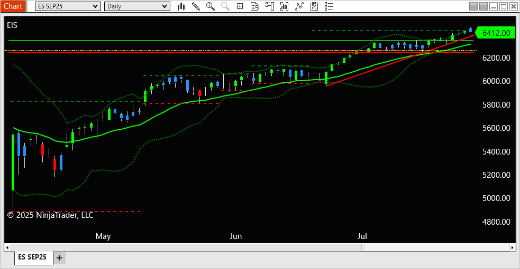Click the horizontal scrollbar thumb

pyautogui.click(x=435, y=247)
